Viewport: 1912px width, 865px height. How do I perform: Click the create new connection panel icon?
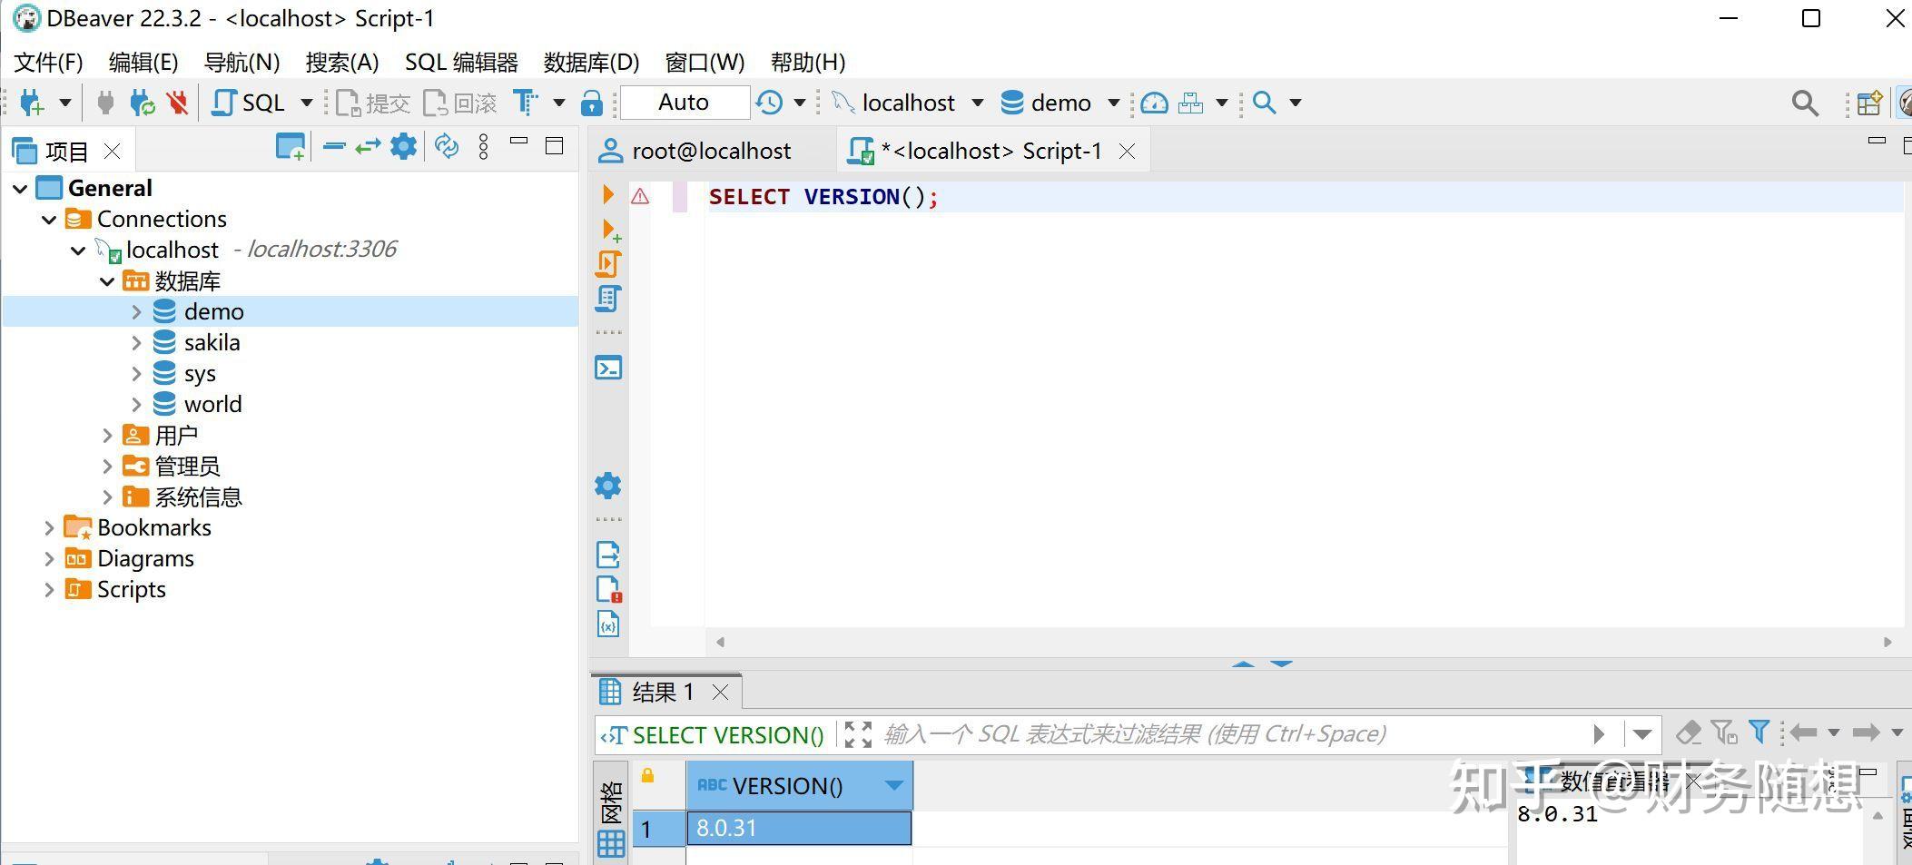coord(291,146)
